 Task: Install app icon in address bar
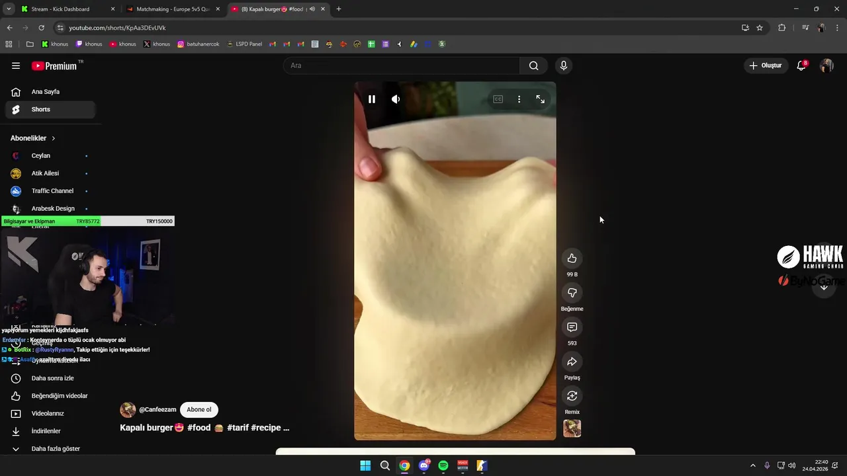pos(745,28)
